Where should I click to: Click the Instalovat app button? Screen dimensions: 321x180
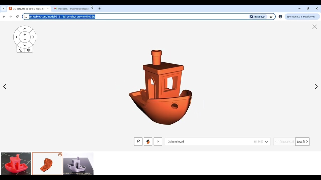click(x=258, y=16)
